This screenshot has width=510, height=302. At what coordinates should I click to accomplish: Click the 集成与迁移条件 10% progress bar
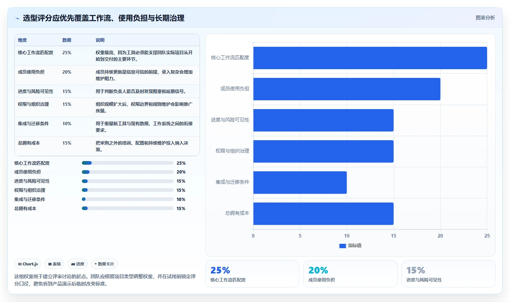[x=128, y=200]
